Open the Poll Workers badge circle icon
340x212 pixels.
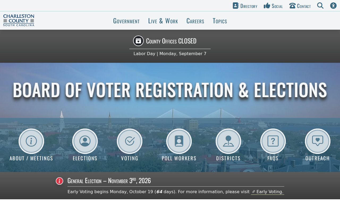179,141
